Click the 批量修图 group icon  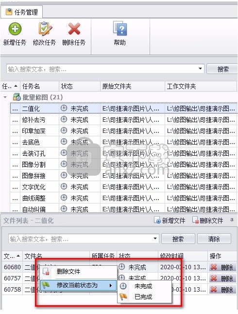pyautogui.click(x=17, y=97)
